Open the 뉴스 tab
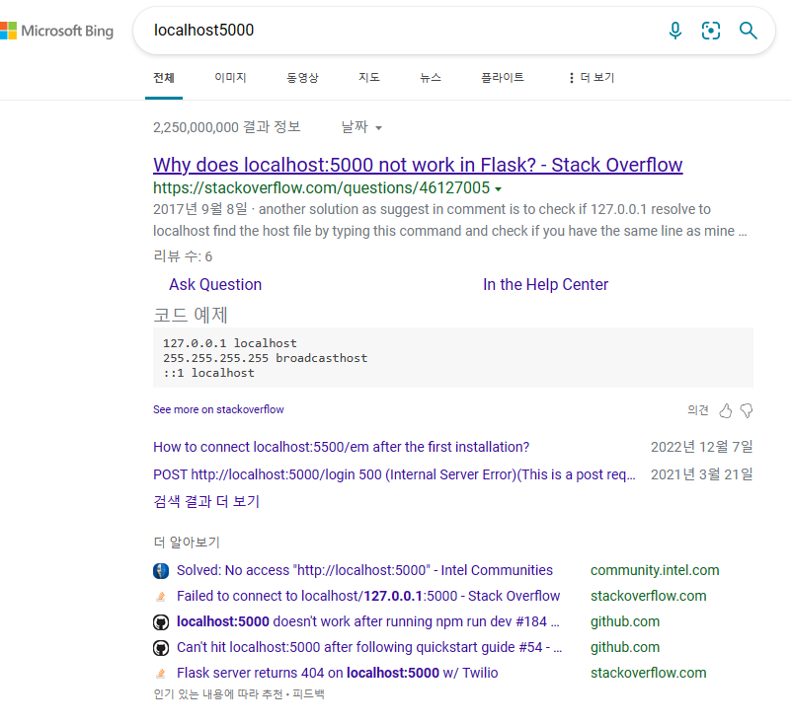 coord(431,78)
